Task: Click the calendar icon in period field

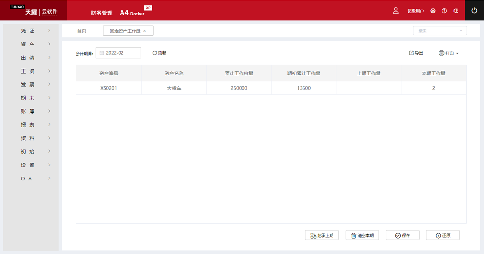Action: (102, 53)
